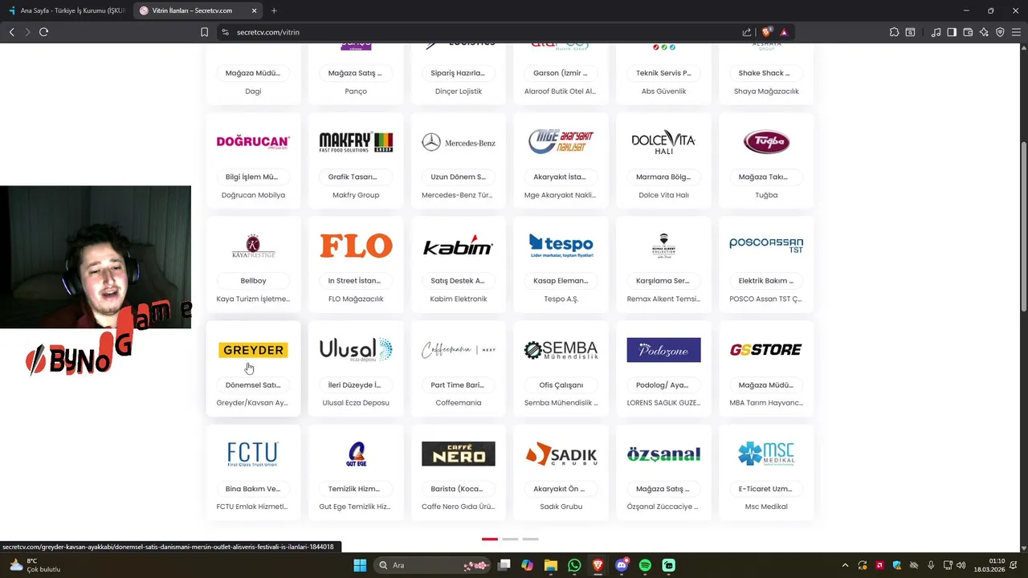The height and width of the screenshot is (578, 1028).
Task: Open the Tespo logo thumbnail
Action: point(561,246)
